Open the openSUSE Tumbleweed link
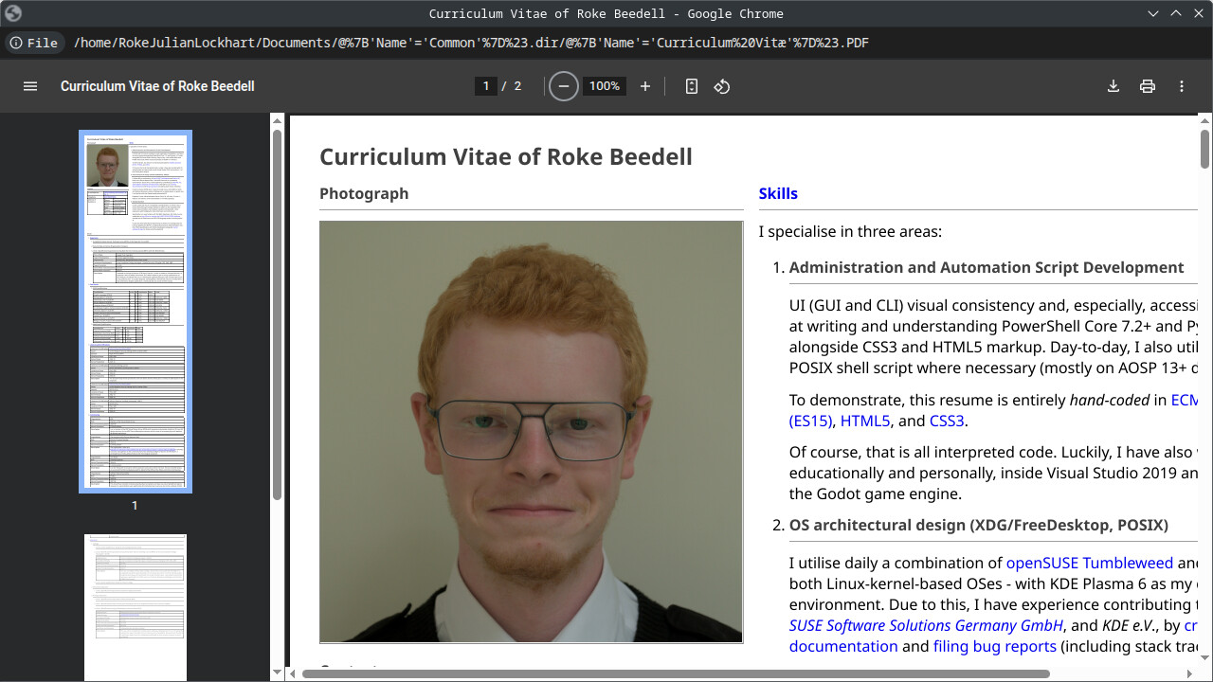The height and width of the screenshot is (682, 1213). pos(1090,563)
